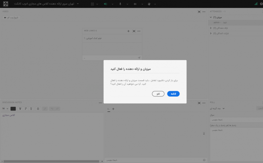
Task: Click the poll answers text area
Action: 236,144
